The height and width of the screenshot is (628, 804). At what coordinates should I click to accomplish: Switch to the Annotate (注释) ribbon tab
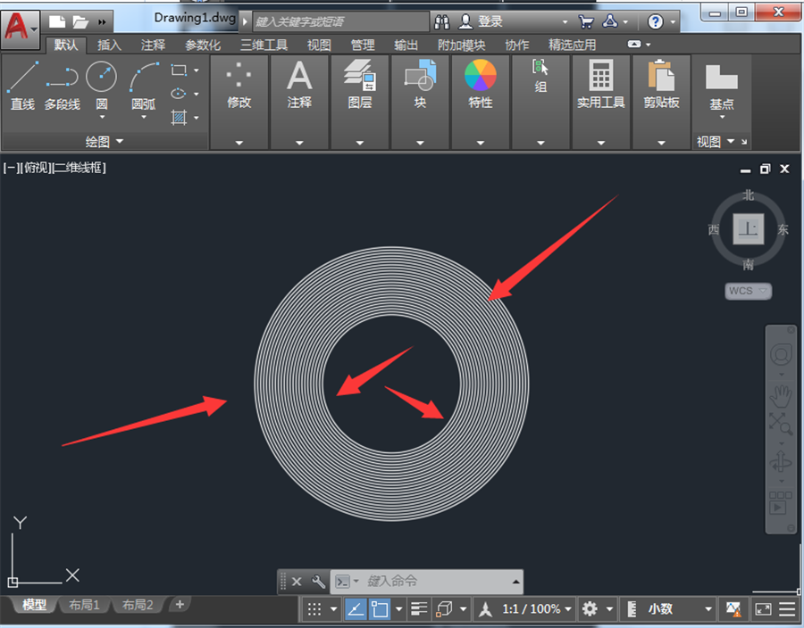pos(153,45)
